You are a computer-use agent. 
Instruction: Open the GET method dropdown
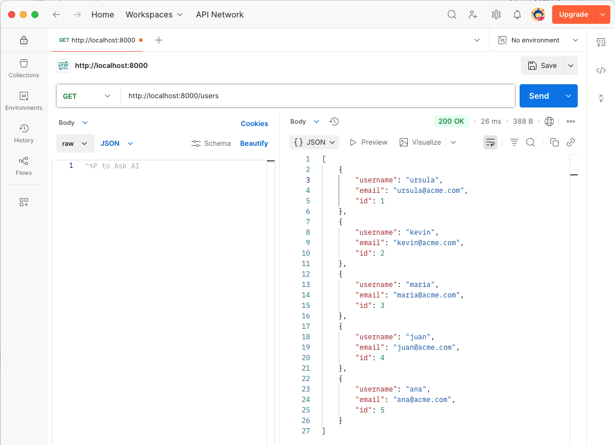pos(88,96)
